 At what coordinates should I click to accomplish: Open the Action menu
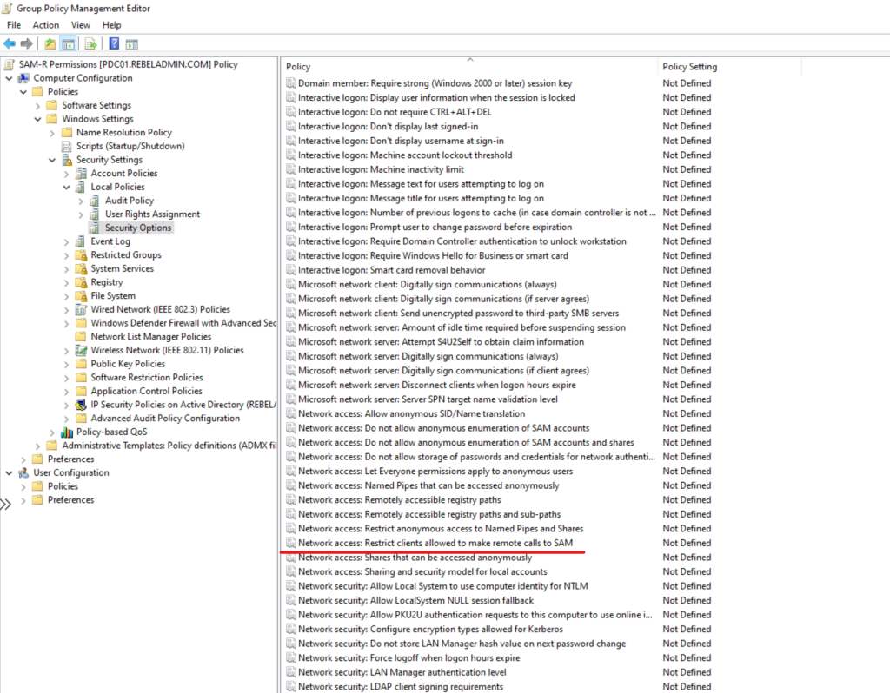tap(45, 24)
